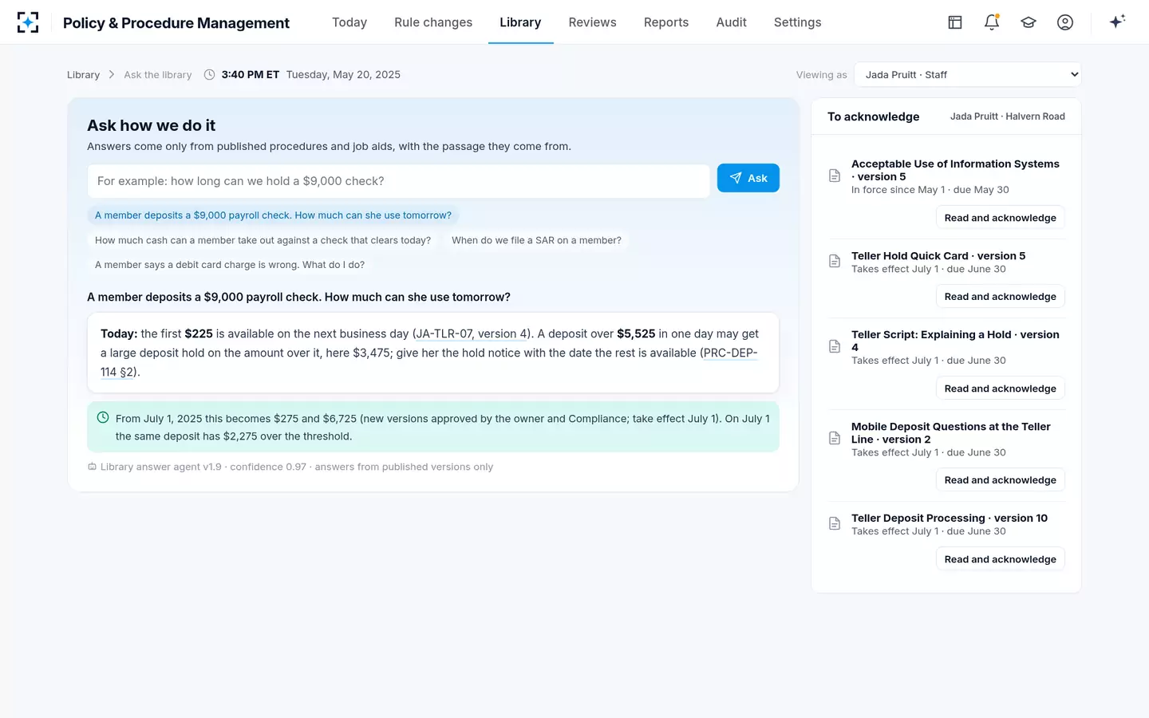Click document icon for Teller Deposit Processing
The width and height of the screenshot is (1149, 718).
[x=835, y=523]
